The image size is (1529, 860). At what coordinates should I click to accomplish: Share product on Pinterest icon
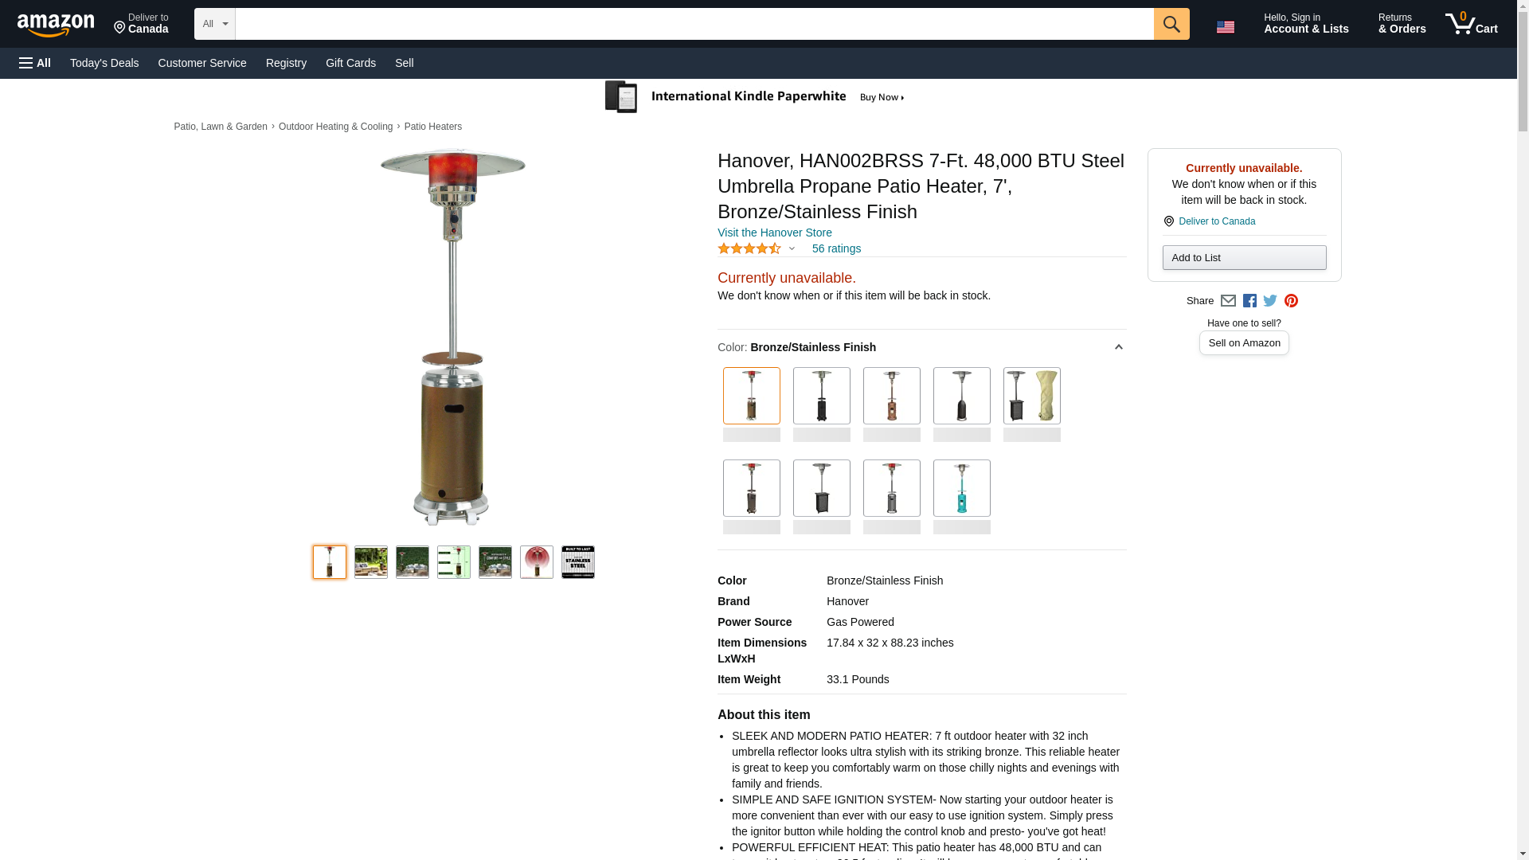1291,301
